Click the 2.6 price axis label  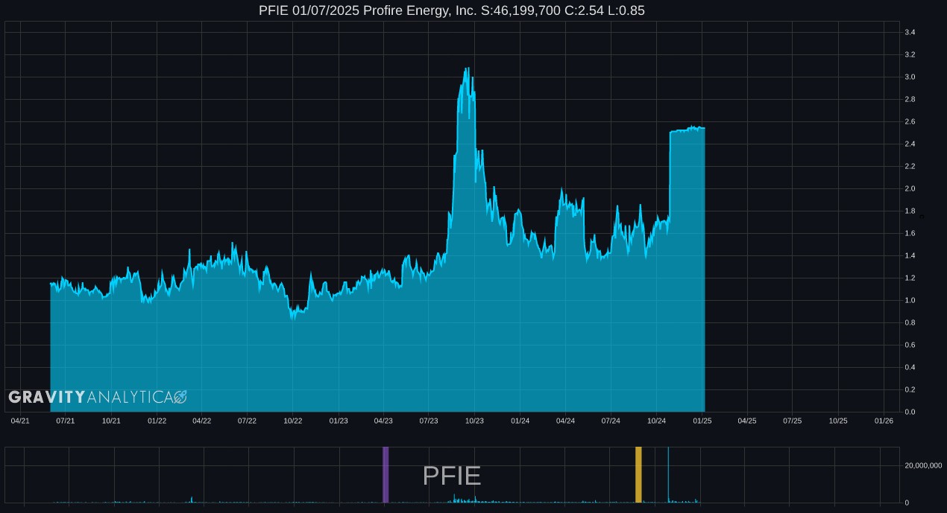point(910,121)
